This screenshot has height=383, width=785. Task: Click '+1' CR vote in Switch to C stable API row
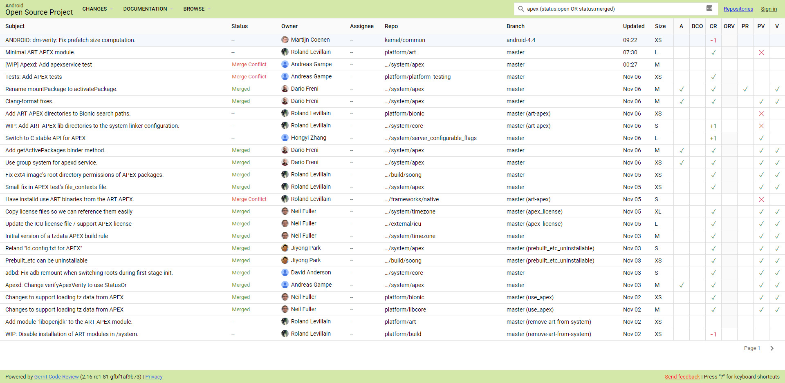(x=713, y=138)
